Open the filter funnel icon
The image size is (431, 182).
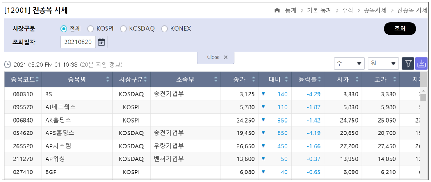tap(408, 64)
